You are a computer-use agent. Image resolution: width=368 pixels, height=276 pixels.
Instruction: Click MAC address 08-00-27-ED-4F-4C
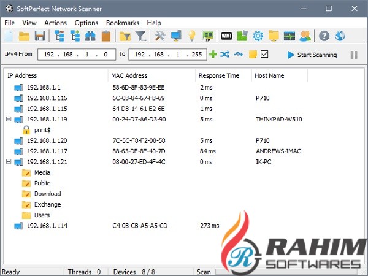139,162
